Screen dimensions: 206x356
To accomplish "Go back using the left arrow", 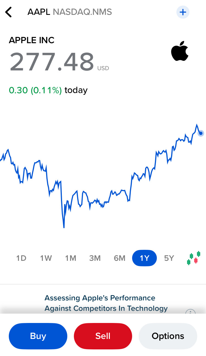I will click(x=9, y=12).
